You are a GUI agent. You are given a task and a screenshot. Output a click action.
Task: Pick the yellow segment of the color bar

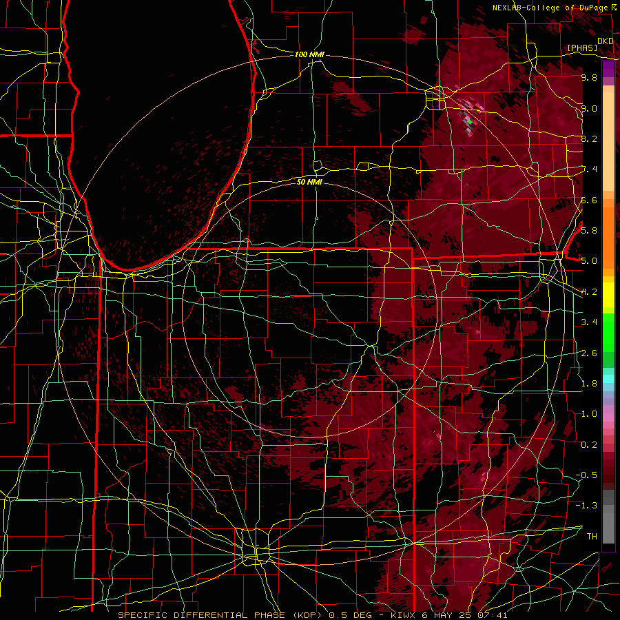pyautogui.click(x=608, y=295)
